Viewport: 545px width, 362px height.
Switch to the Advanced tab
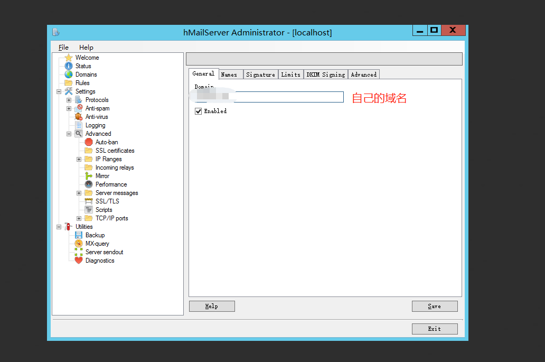point(363,75)
